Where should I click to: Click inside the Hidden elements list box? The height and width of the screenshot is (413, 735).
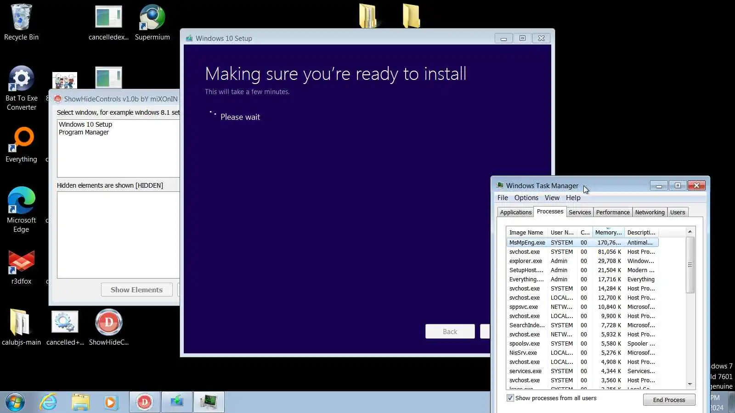pyautogui.click(x=118, y=235)
